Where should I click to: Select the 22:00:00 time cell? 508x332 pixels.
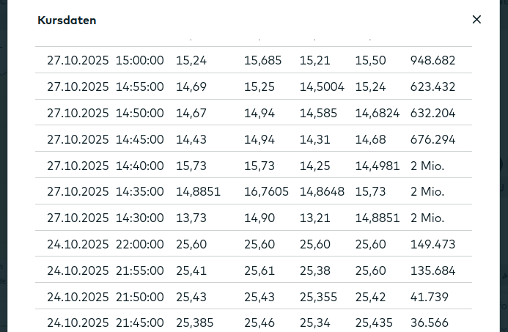pos(139,244)
